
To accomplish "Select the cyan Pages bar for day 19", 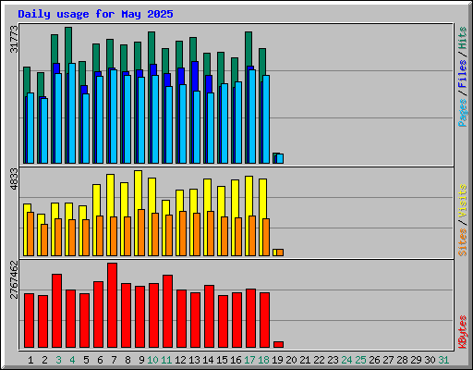I will [x=280, y=159].
